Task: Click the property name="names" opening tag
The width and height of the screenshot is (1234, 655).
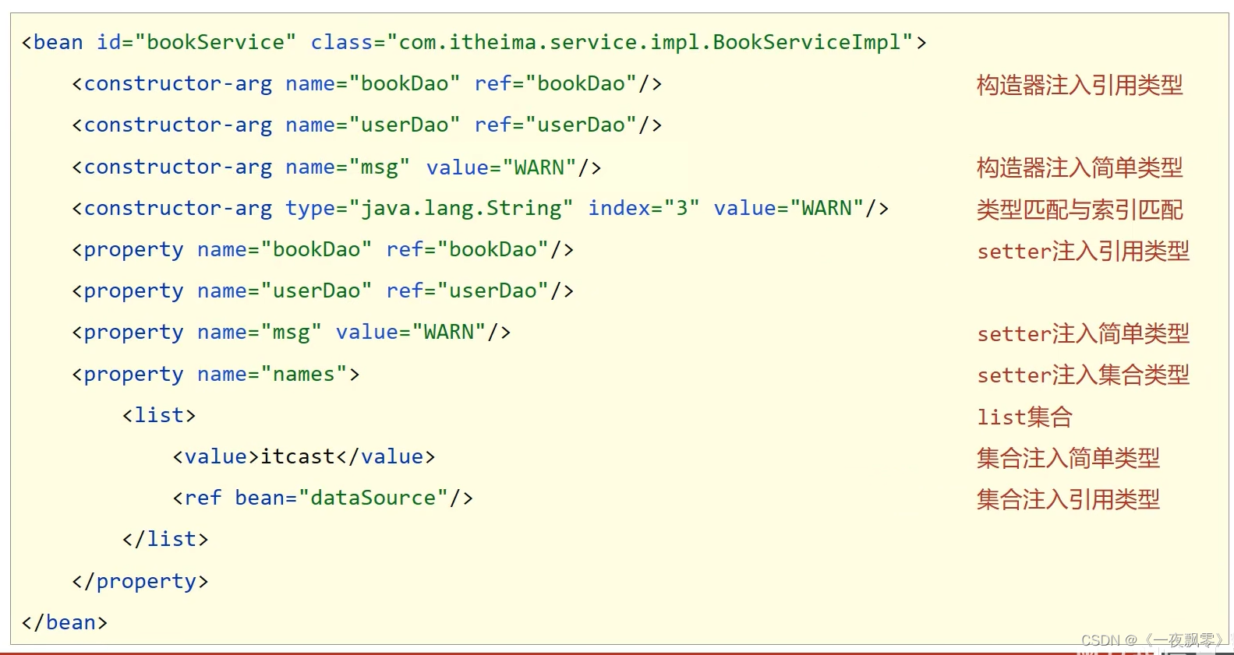Action: point(216,374)
